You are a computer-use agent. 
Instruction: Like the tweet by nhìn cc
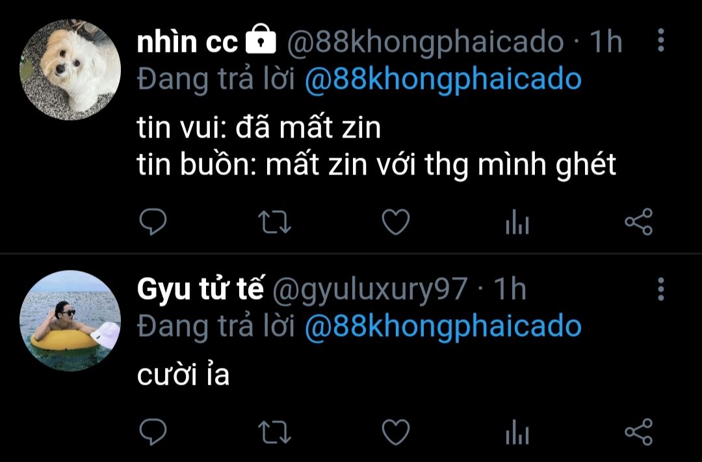coord(396,222)
